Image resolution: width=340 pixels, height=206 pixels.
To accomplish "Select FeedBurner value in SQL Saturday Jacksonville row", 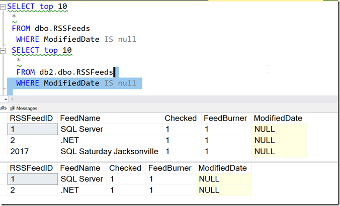I will point(226,151).
